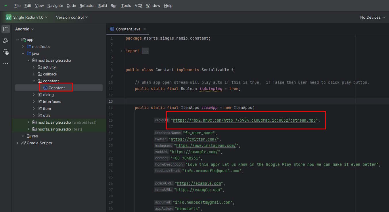Viewport: 389px width, 212px height.
Task: Open the Window menu
Action: [x=153, y=6]
